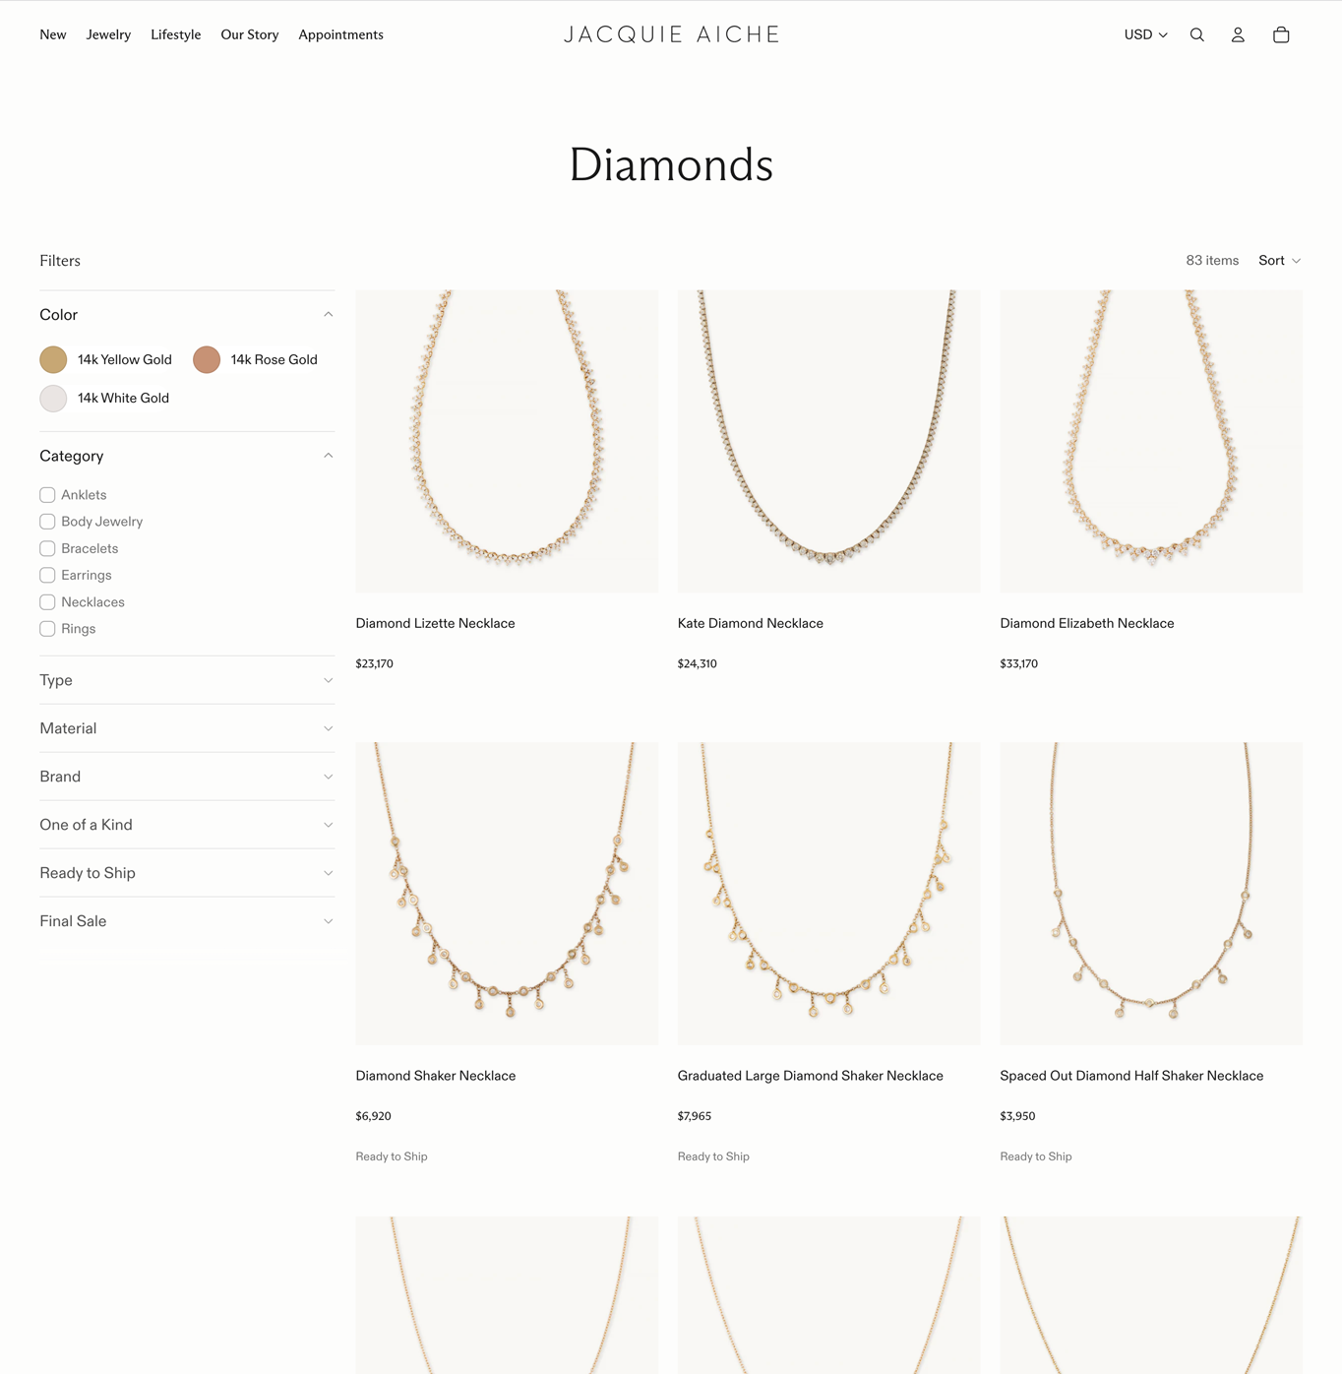Enable the Anklets filter checkbox
The image size is (1342, 1374).
click(47, 495)
